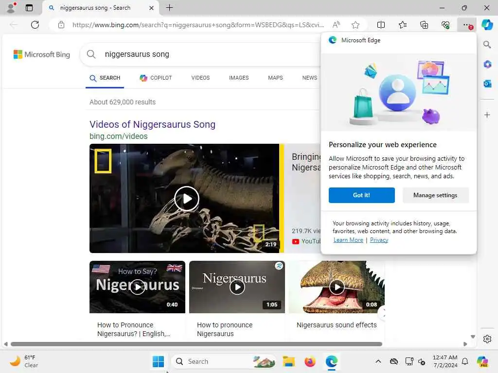
Task: Play the 0:08 sound effects video
Action: click(337, 287)
